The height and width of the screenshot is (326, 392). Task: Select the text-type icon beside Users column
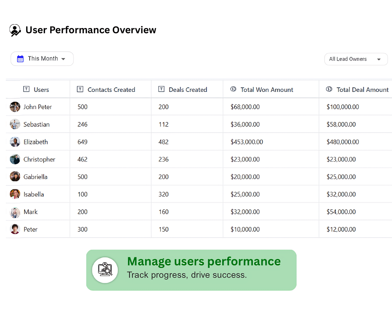coord(26,89)
